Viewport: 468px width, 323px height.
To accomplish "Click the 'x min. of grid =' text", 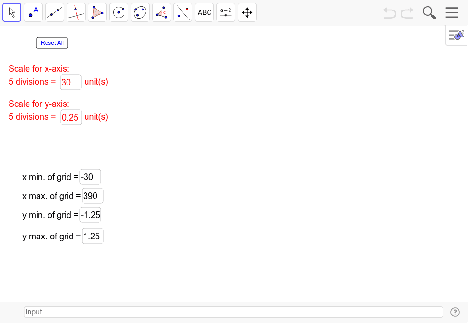I will [x=50, y=177].
